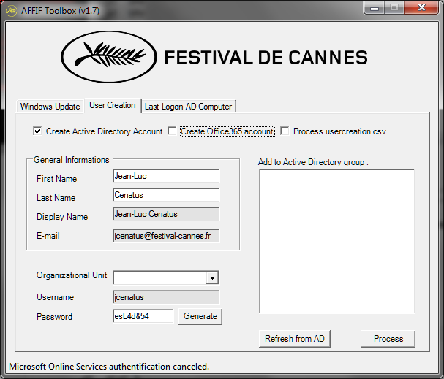Click the E-mail field

click(166, 236)
